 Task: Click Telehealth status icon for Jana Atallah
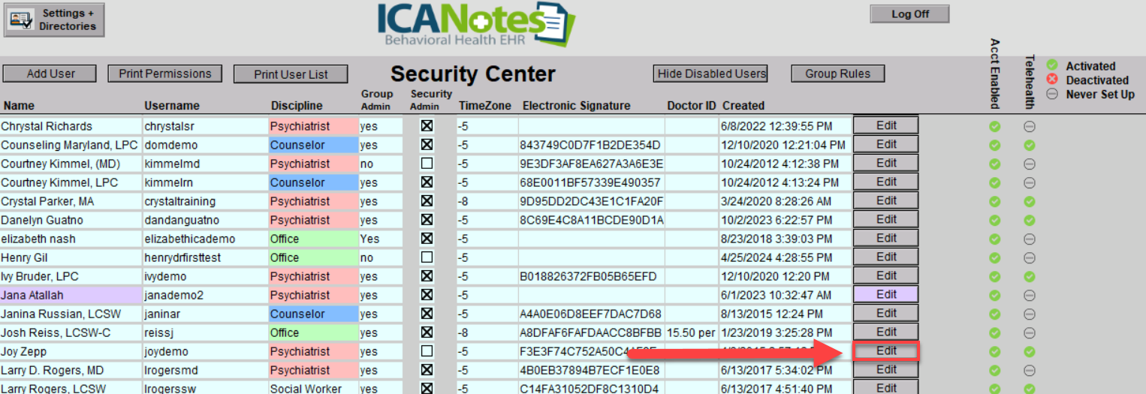click(x=1030, y=295)
